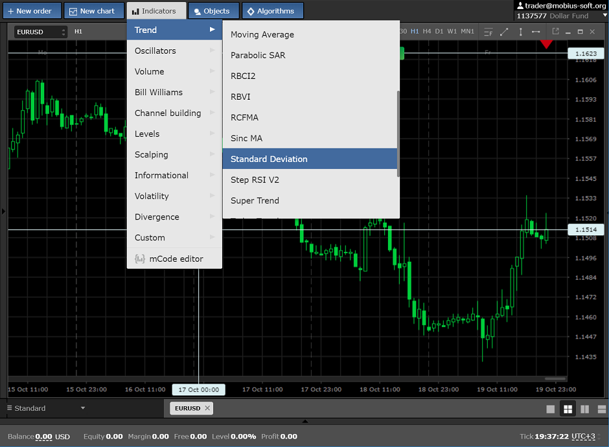Expand the Bill Williams submenu
This screenshot has width=609, height=447.
click(174, 93)
